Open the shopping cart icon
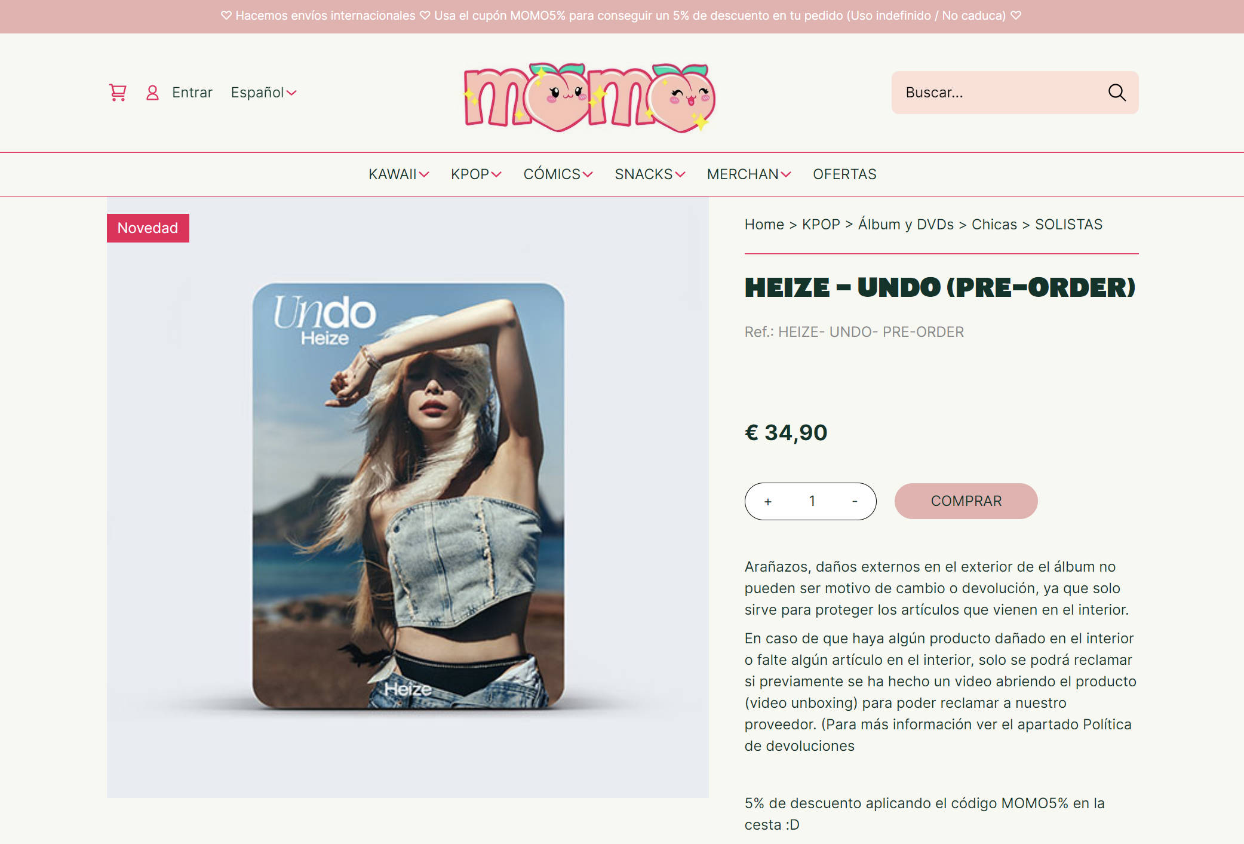 pos(118,93)
